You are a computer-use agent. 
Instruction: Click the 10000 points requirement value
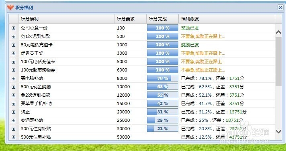(123, 87)
